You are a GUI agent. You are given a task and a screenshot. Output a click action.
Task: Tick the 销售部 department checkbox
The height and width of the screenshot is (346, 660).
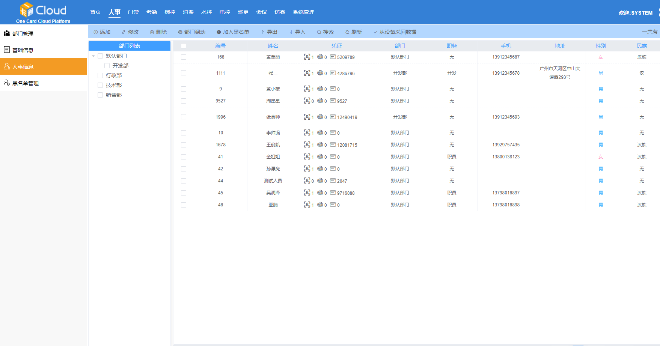[100, 95]
